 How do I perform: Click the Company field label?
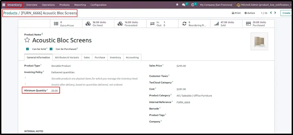[155, 122]
